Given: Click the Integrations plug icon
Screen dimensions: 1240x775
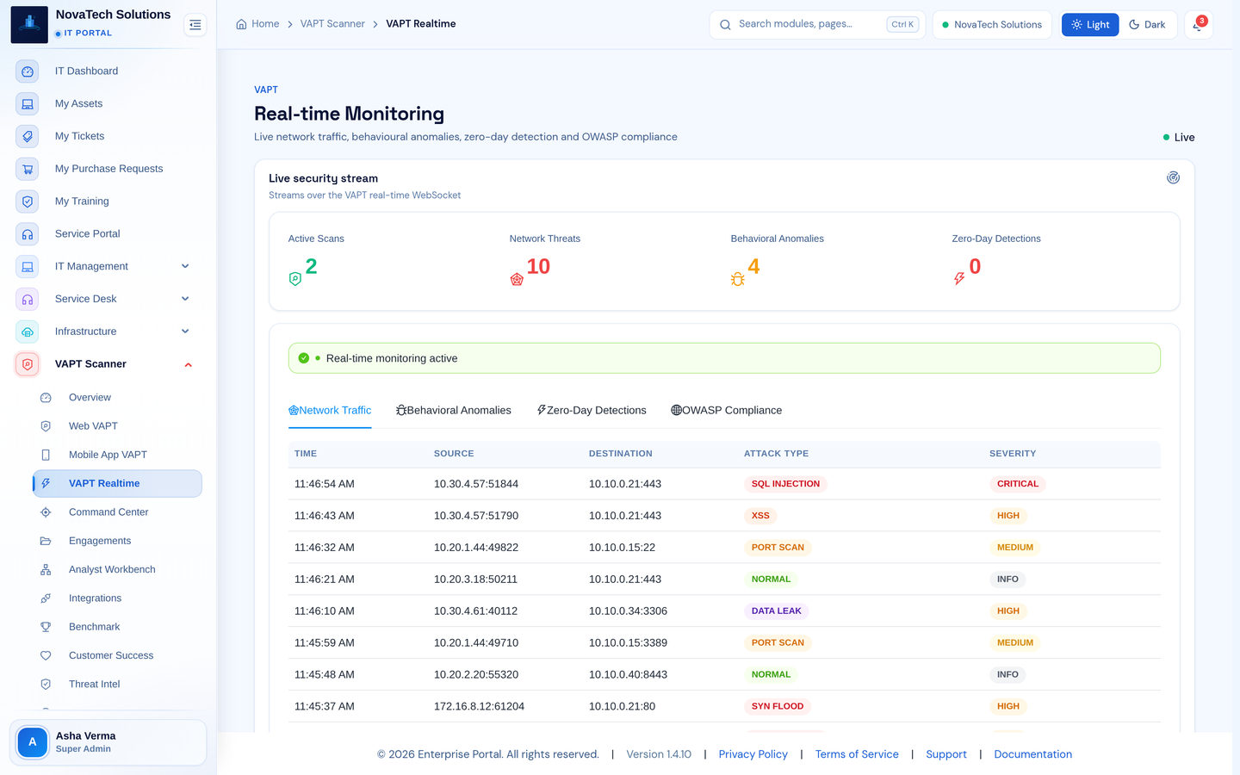Looking at the screenshot, I should pos(46,598).
